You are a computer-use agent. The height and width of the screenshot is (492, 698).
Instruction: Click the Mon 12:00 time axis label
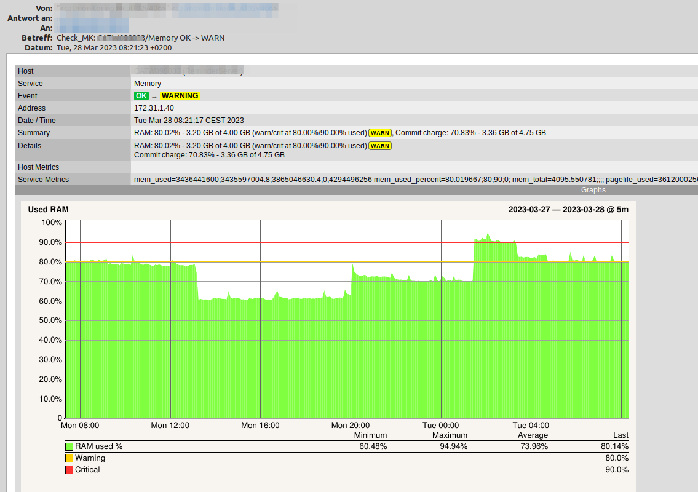(x=170, y=426)
